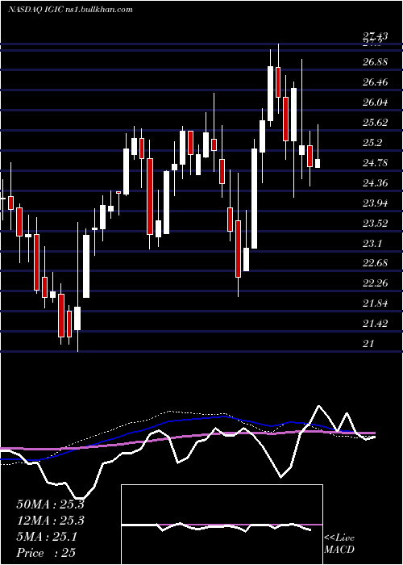Click the Live MACD label
Viewport: 403px width, 565px height.
tap(339, 544)
